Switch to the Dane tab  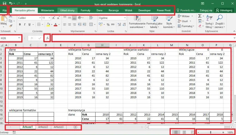click(99, 10)
